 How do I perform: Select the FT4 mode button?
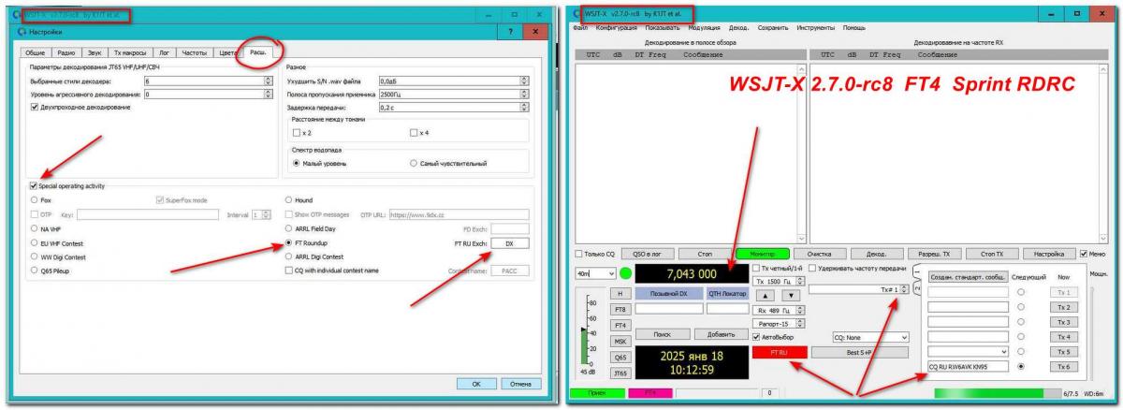[620, 325]
